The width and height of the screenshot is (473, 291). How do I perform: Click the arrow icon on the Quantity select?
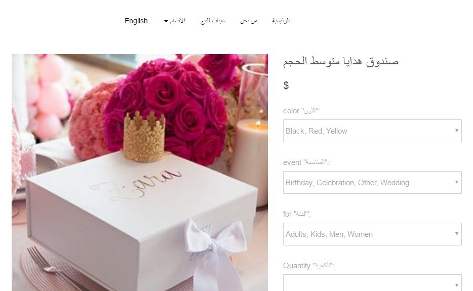pos(457,285)
